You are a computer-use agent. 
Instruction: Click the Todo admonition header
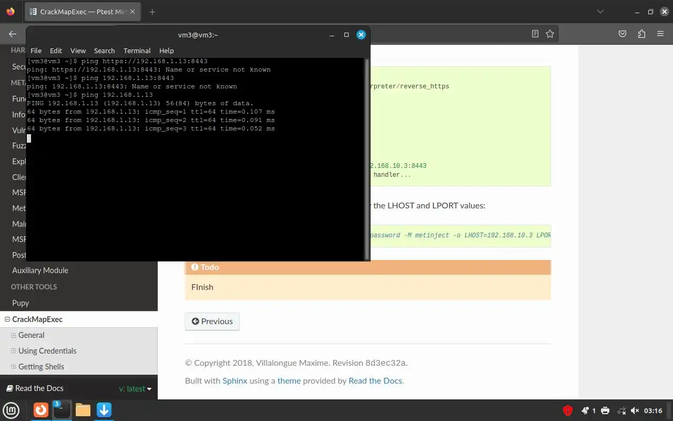click(x=368, y=267)
